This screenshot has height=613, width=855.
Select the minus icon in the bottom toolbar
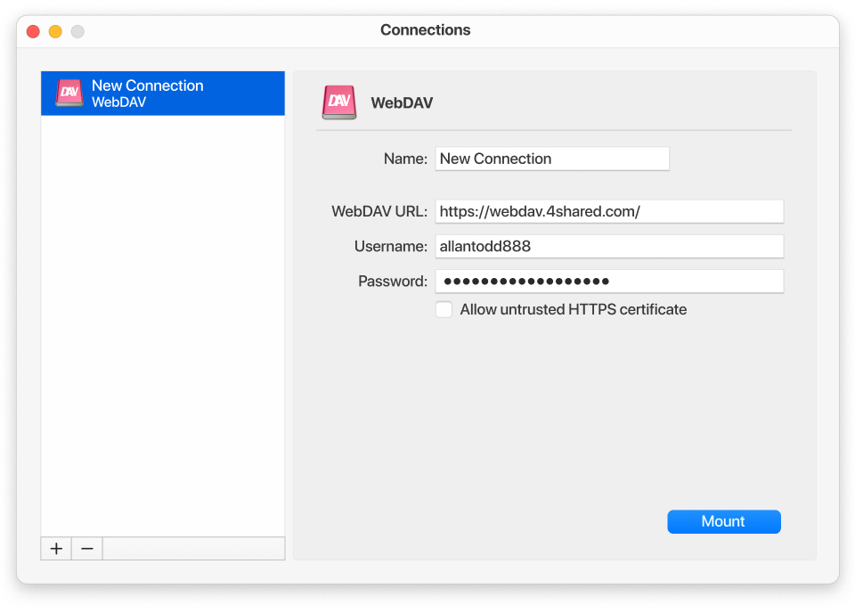click(x=86, y=548)
